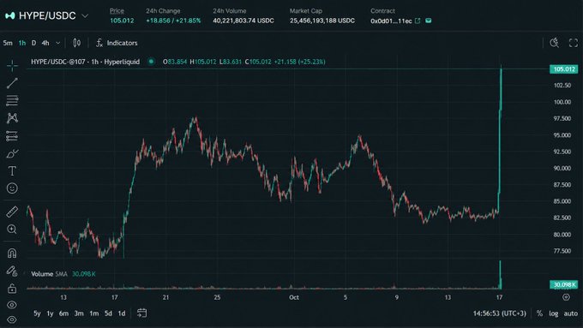Set chart range to 1y

click(x=50, y=313)
